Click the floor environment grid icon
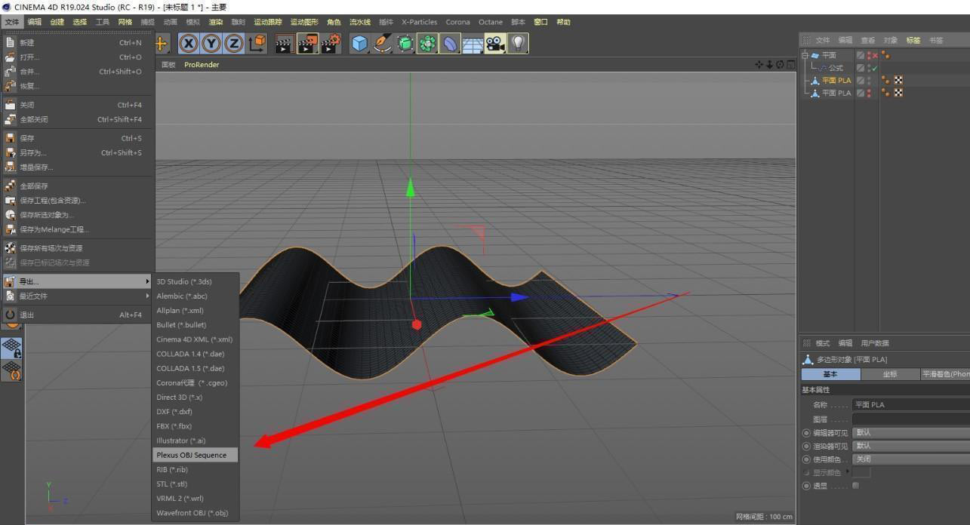This screenshot has height=525, width=970. (x=473, y=44)
